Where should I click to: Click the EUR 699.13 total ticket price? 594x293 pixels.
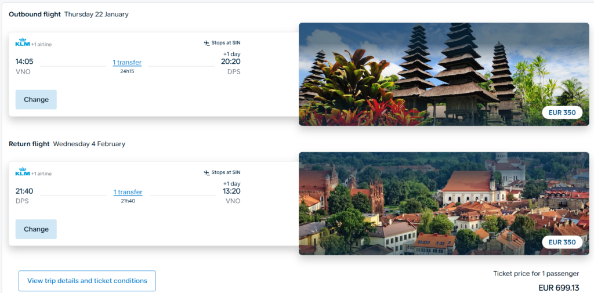coord(558,287)
